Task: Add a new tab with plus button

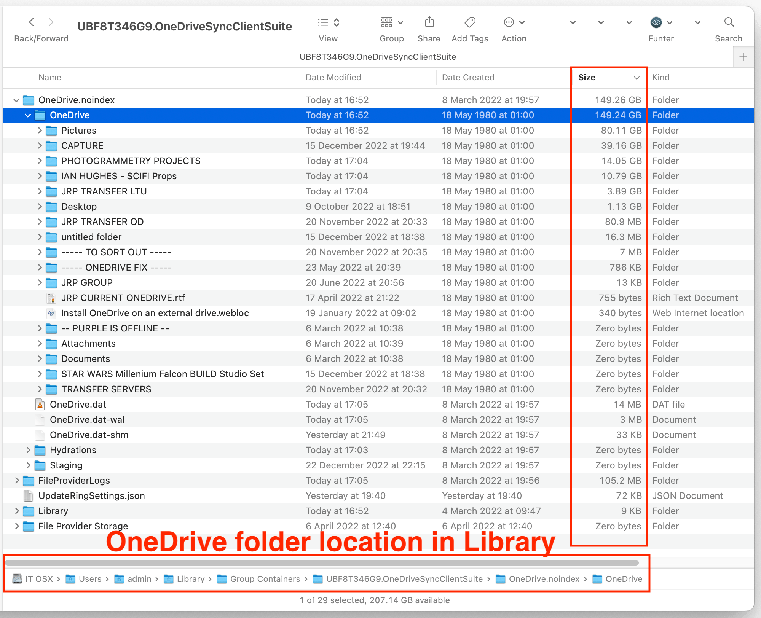Action: coord(743,57)
